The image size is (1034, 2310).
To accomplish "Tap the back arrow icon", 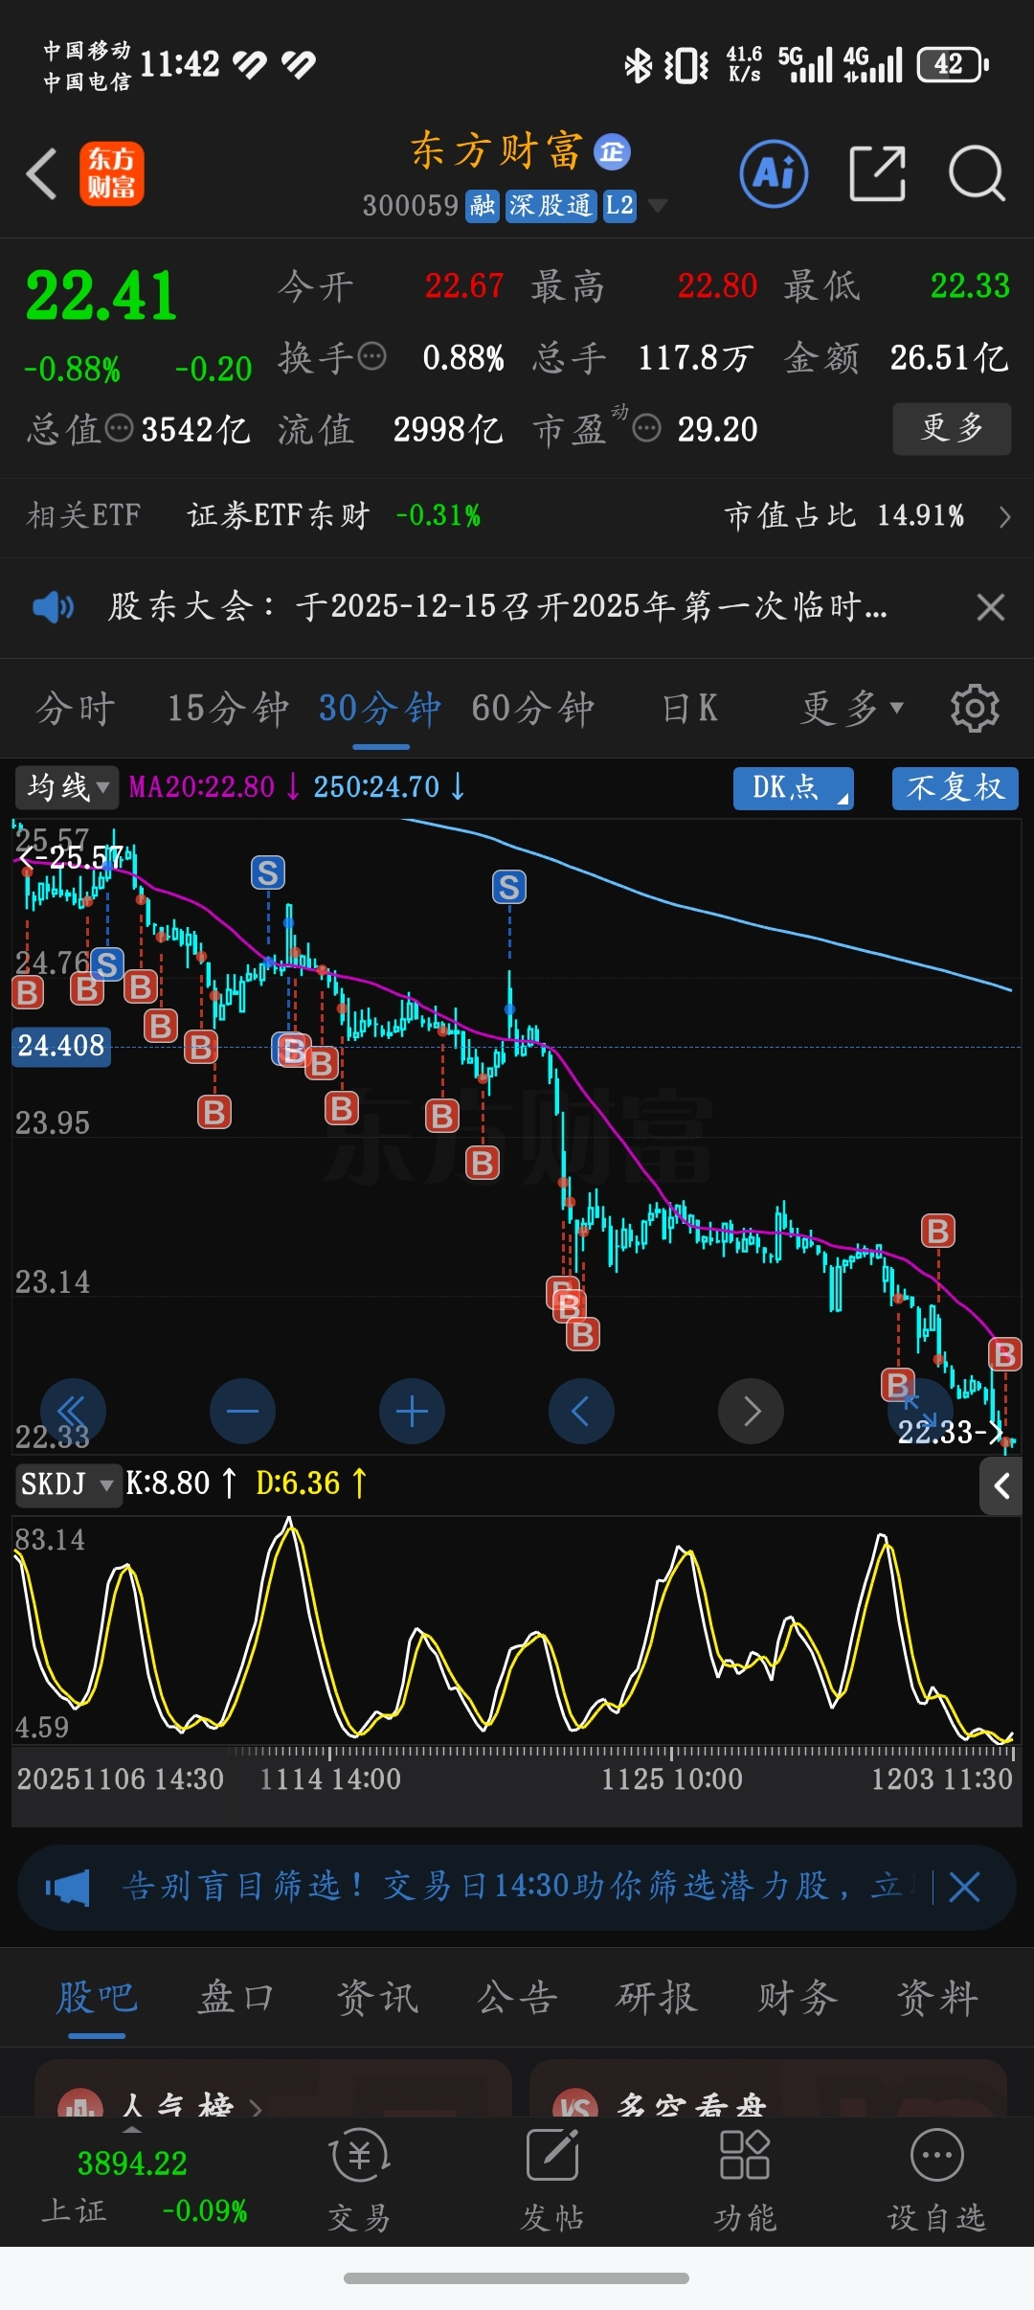I will pyautogui.click(x=41, y=174).
